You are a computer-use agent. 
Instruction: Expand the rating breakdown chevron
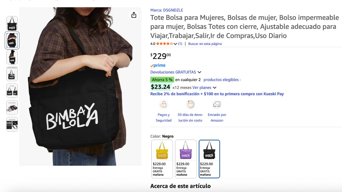[x=175, y=44]
